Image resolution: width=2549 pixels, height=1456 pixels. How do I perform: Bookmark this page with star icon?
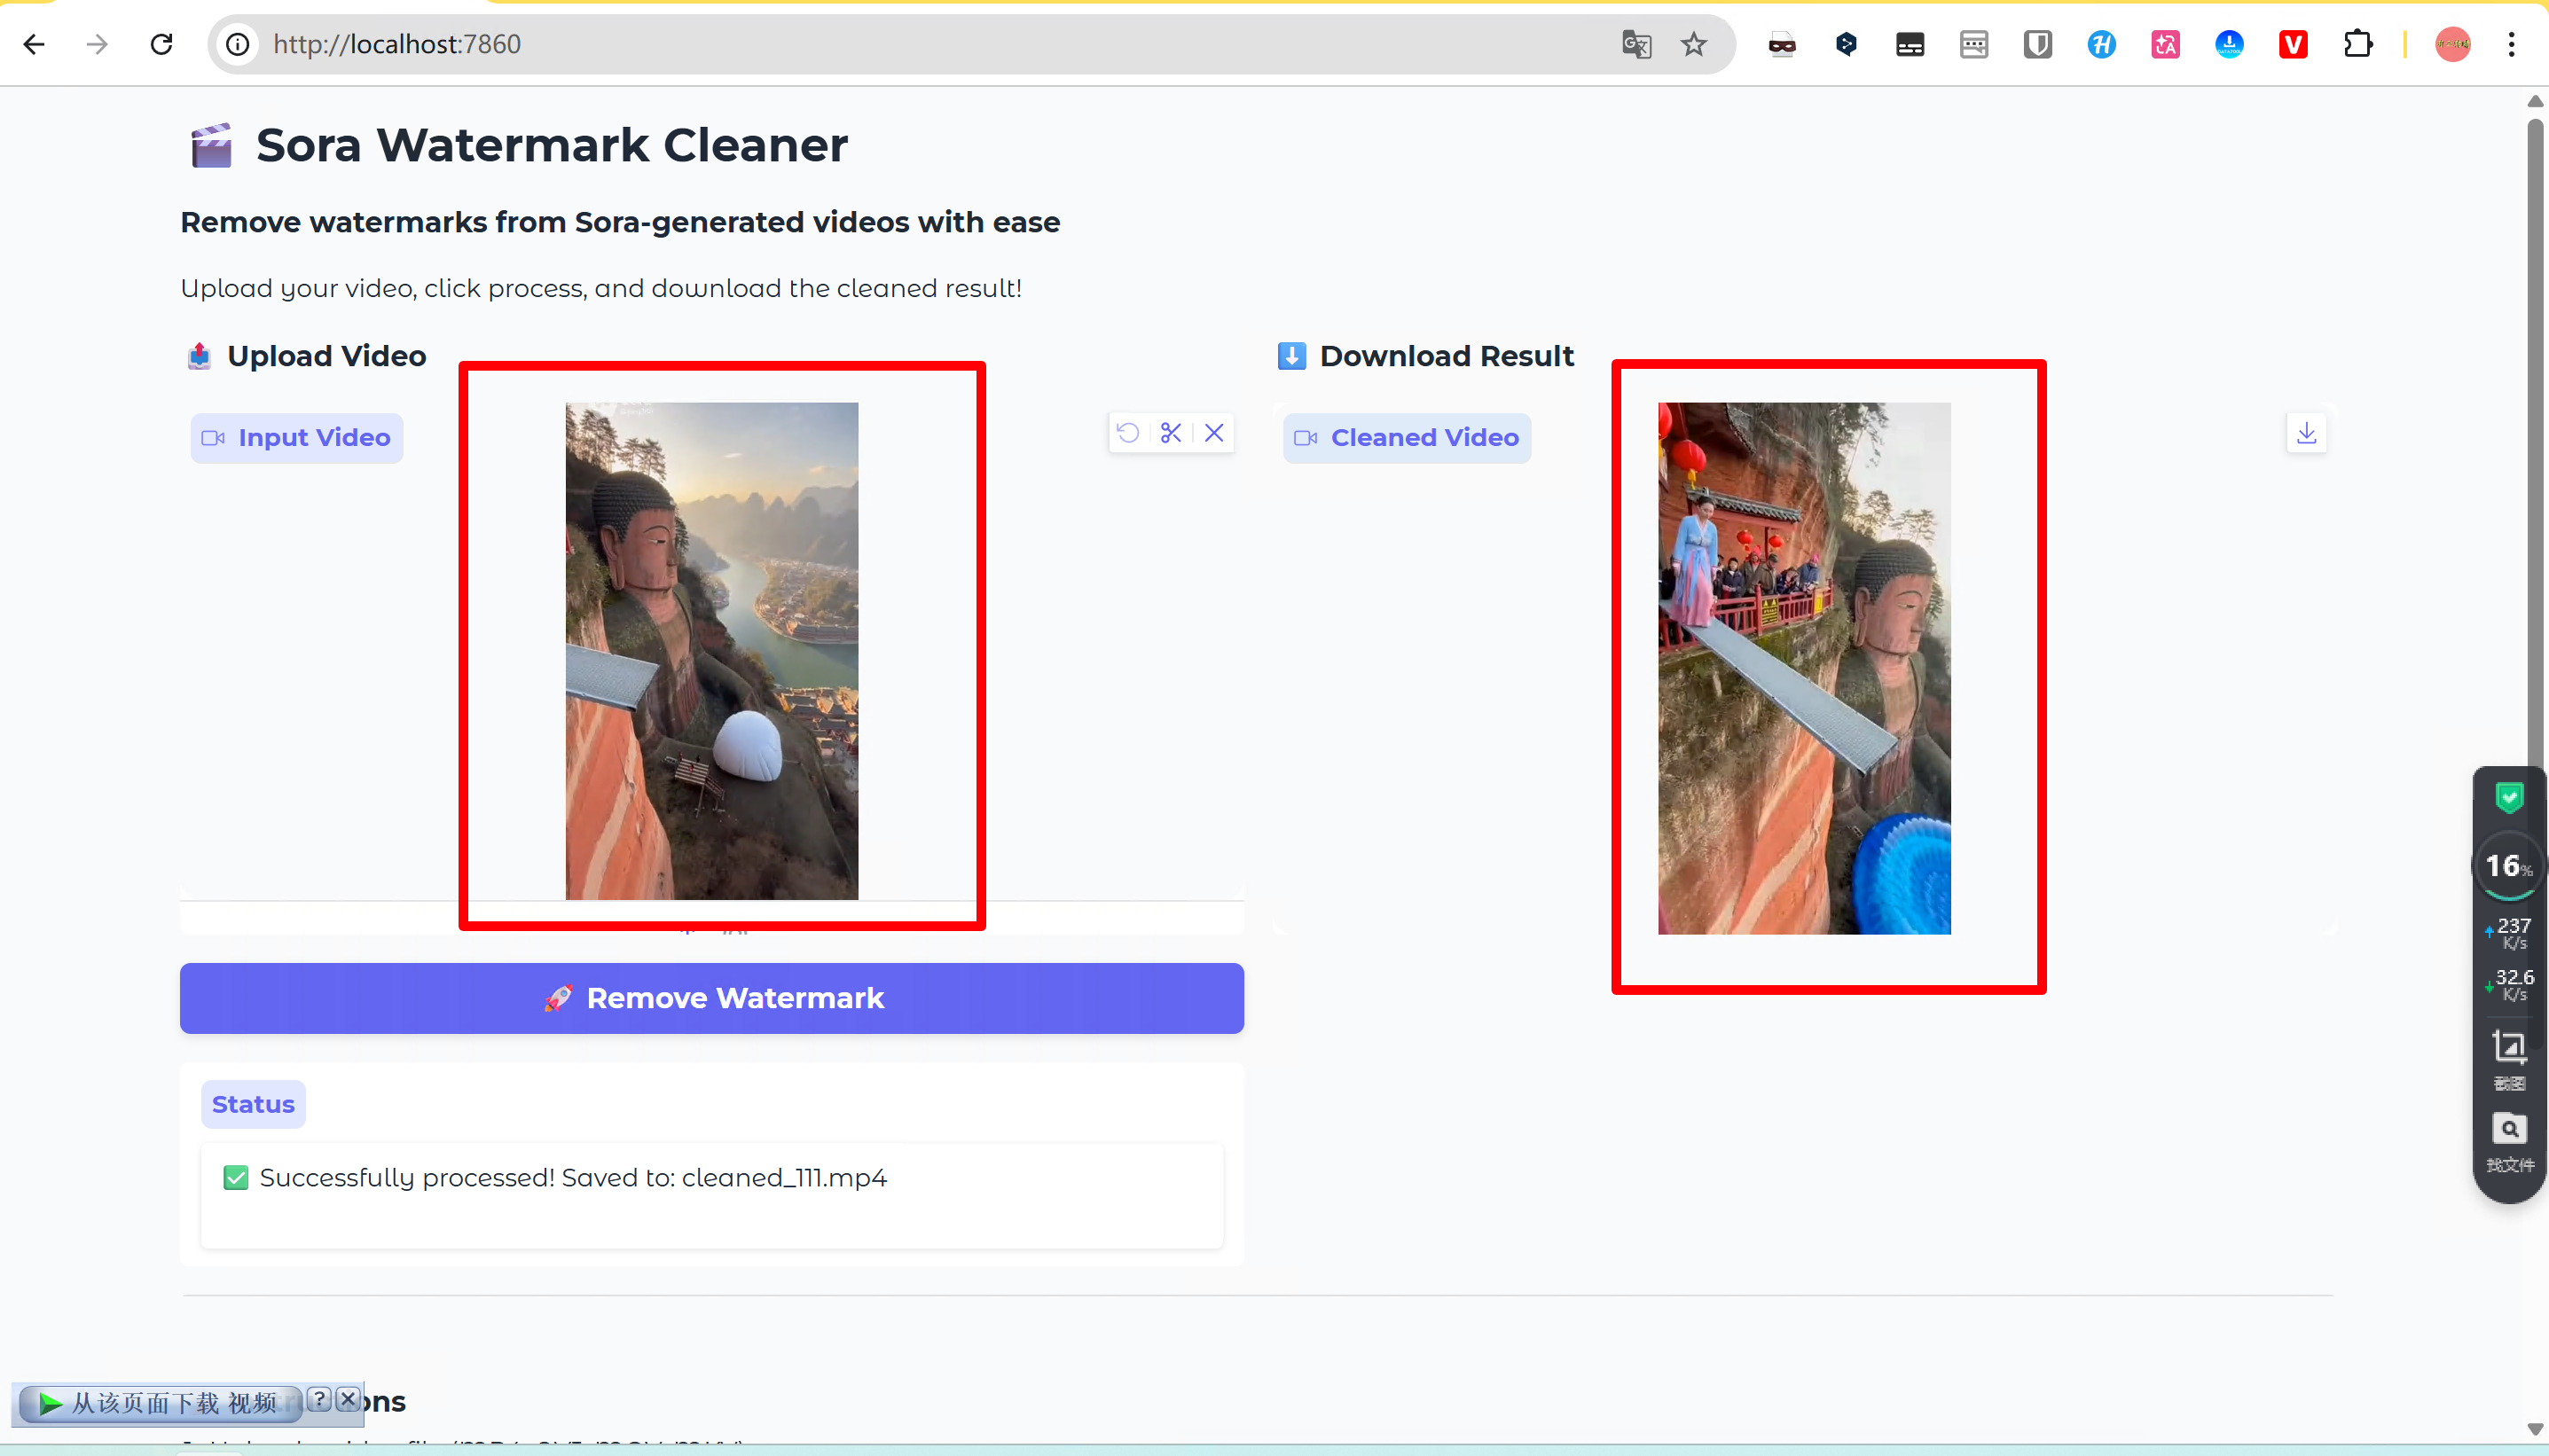pyautogui.click(x=1693, y=44)
